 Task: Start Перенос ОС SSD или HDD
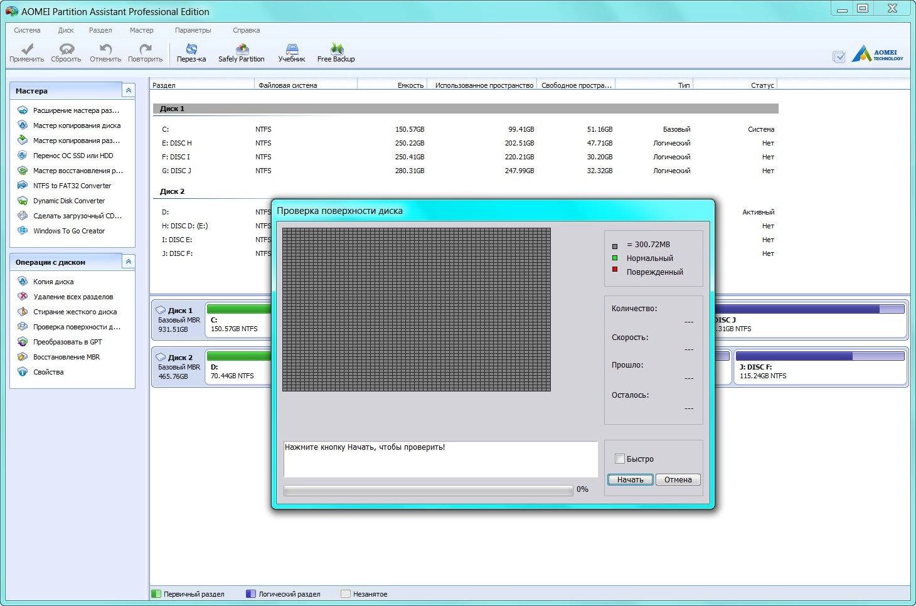point(66,156)
